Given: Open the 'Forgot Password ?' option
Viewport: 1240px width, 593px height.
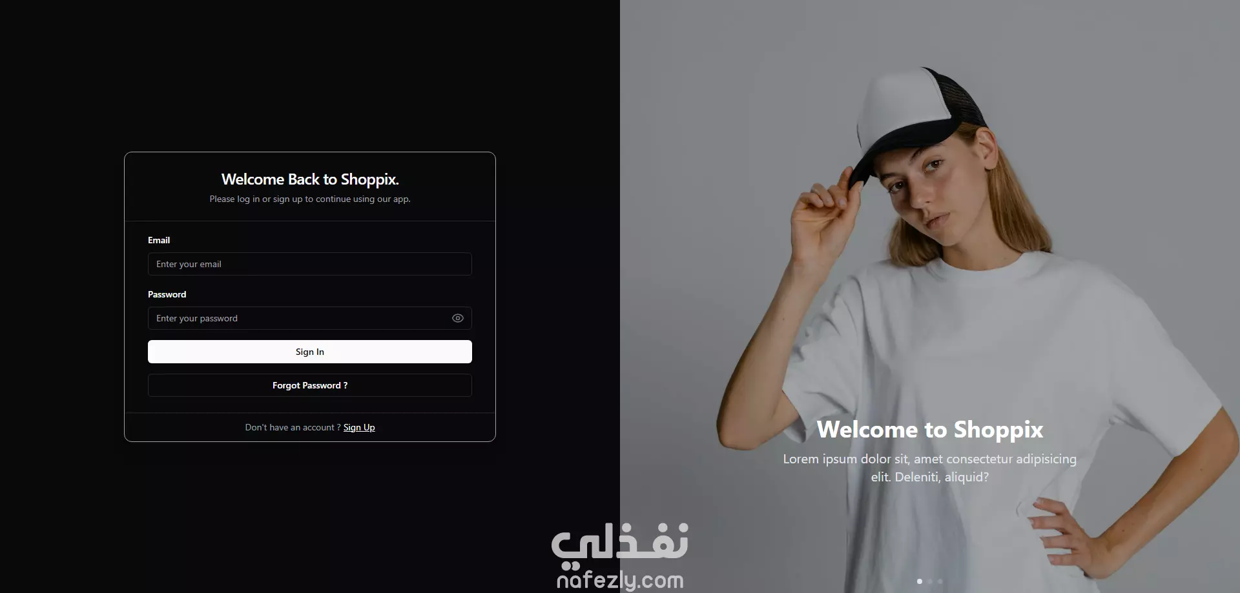Looking at the screenshot, I should 310,385.
